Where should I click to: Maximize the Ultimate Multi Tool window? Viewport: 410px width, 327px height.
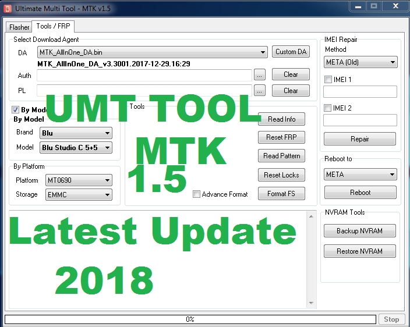[374, 6]
